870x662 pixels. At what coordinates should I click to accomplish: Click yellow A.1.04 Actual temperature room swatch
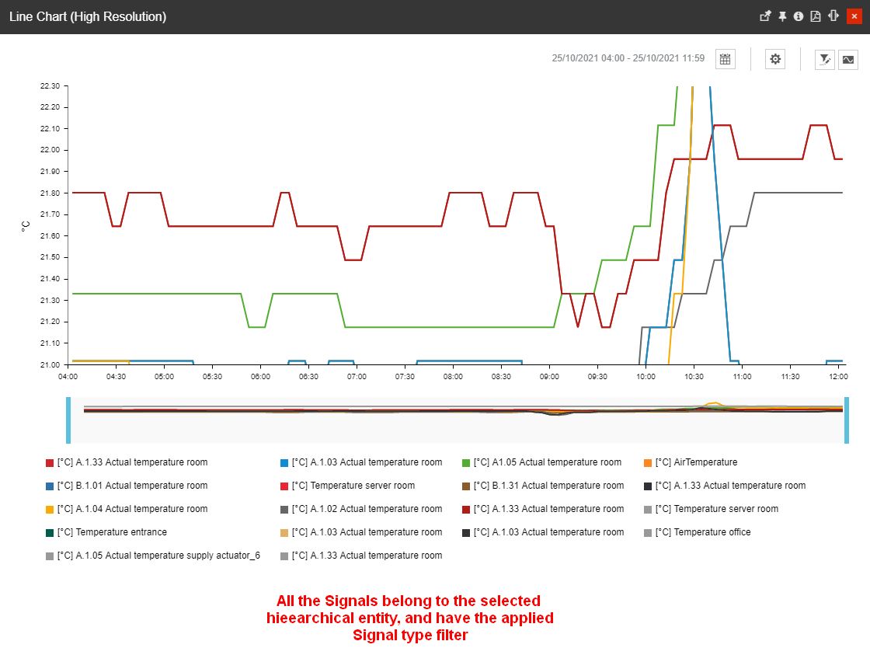coord(50,510)
